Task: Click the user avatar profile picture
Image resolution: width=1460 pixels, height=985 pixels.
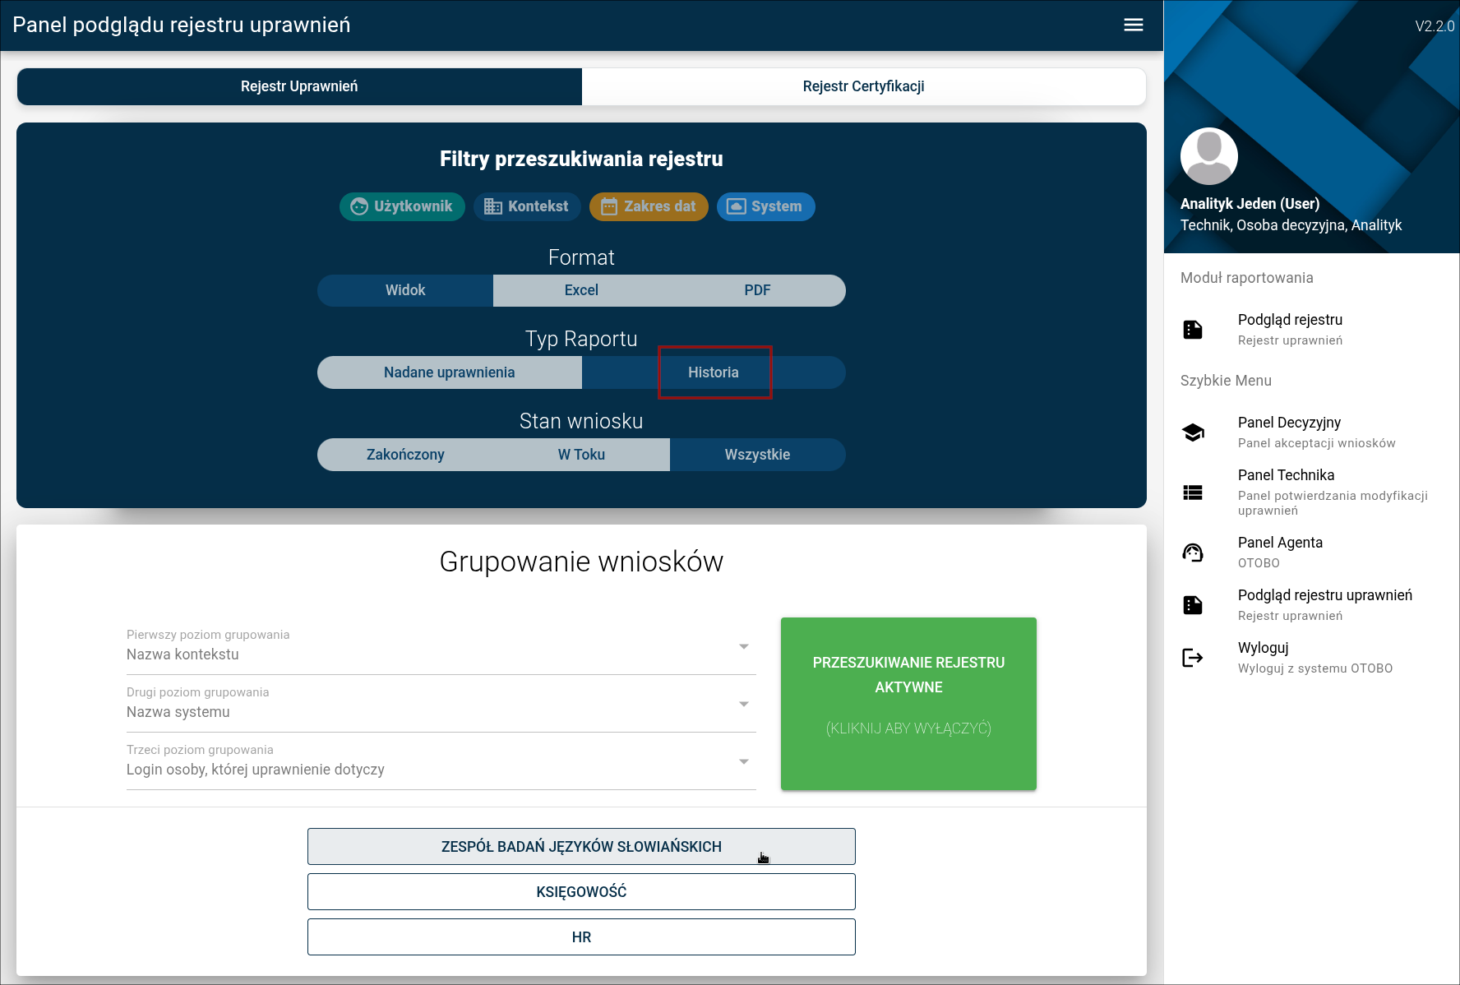Action: [1208, 156]
